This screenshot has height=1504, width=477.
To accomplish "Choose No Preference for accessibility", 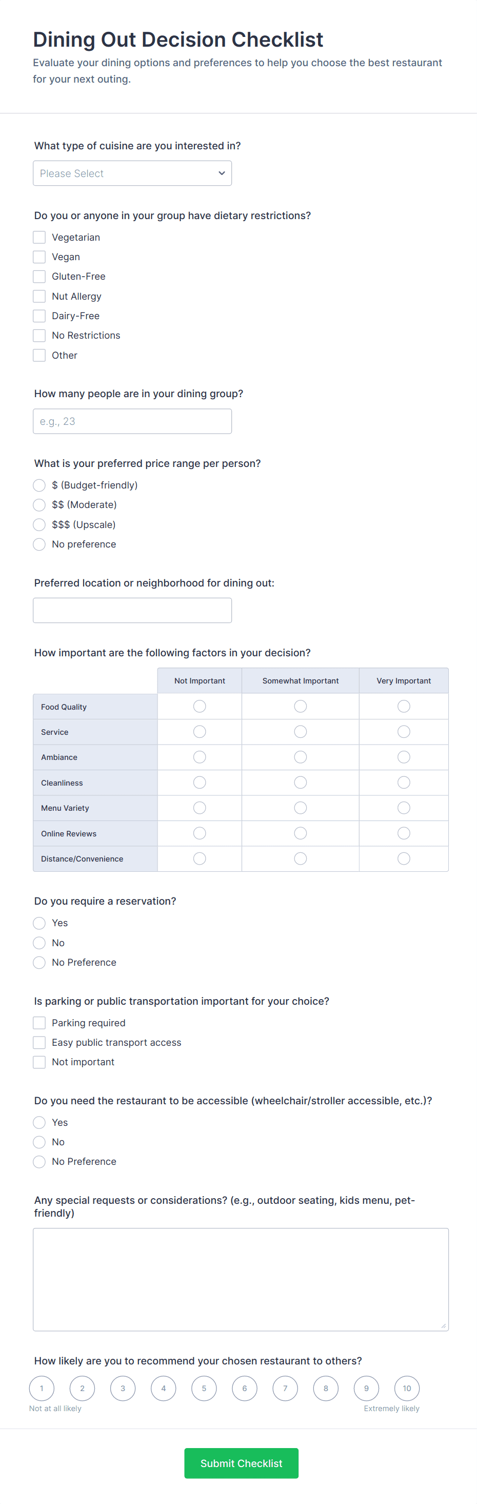I will point(39,1161).
